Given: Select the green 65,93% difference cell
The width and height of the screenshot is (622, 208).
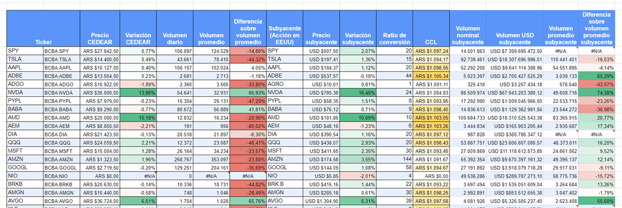Looking at the screenshot, I should [x=248, y=92].
